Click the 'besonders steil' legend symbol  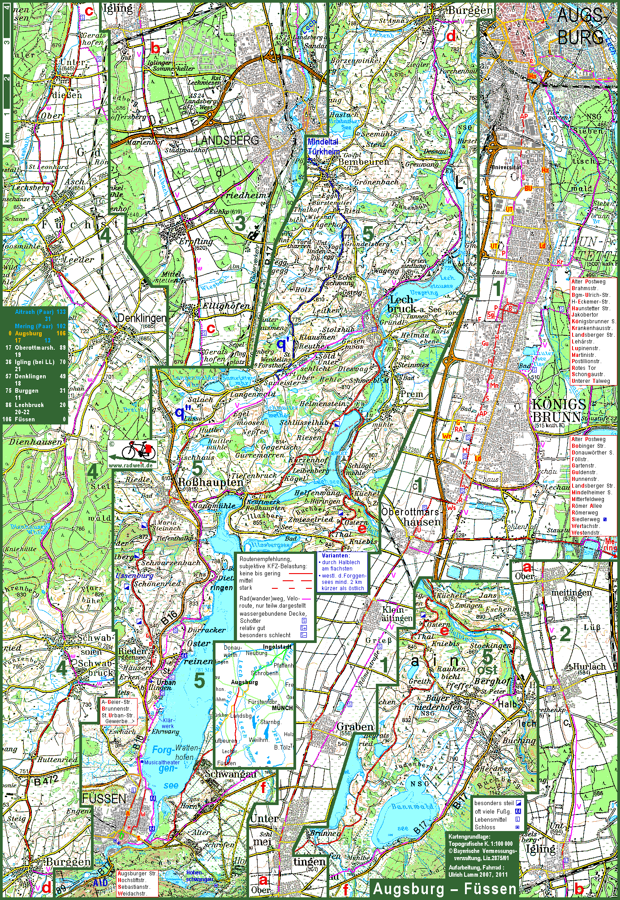coord(518,803)
